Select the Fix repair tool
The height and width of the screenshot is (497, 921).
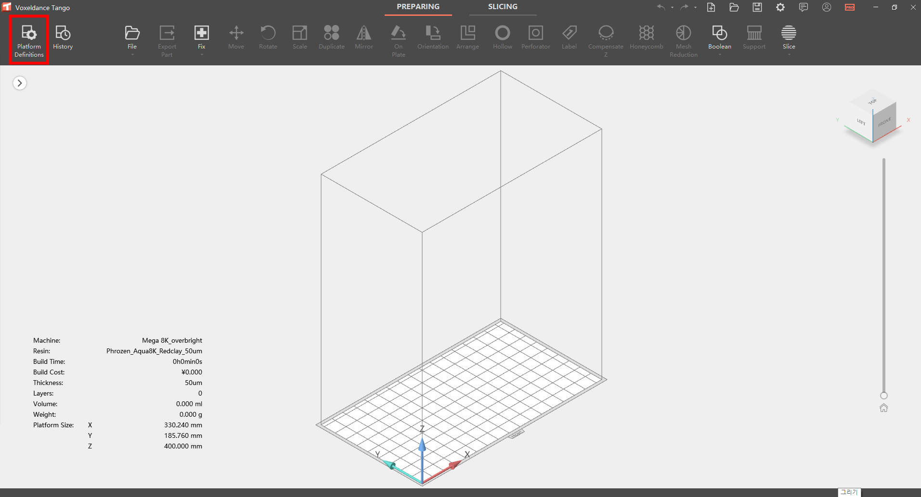click(x=202, y=37)
